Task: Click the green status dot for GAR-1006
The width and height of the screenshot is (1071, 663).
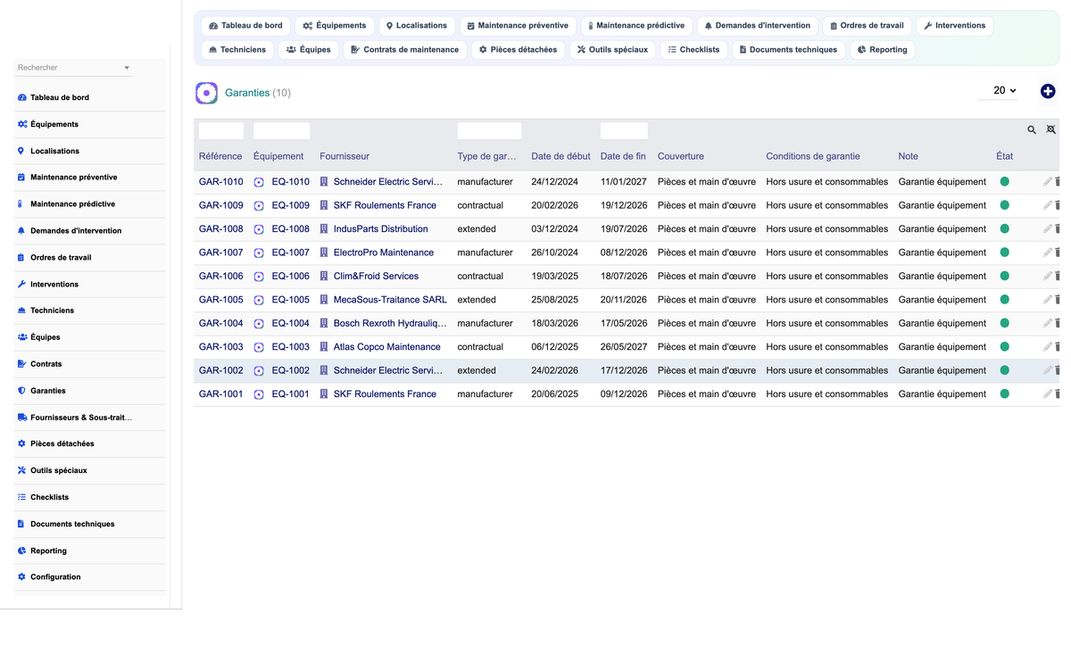Action: tap(1004, 276)
